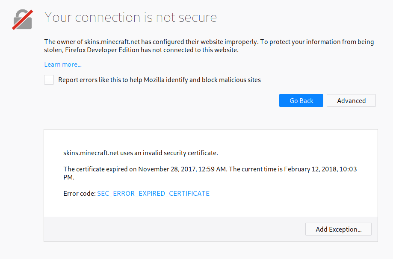Enable the report errors to Mozilla checkbox
Viewport: 393px width, 259px height.
pos(49,80)
